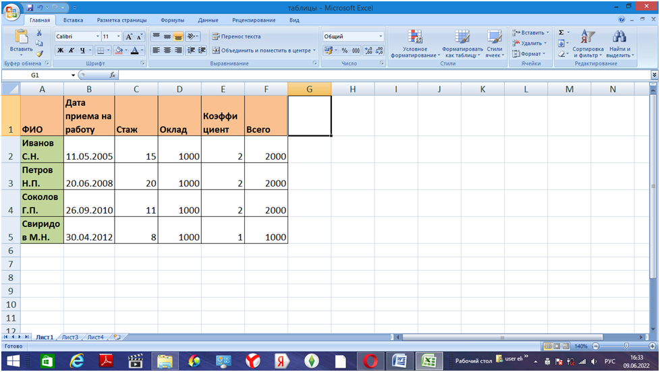Image resolution: width=660 pixels, height=372 pixels.
Task: Open Стили ячеек gallery
Action: 495,44
